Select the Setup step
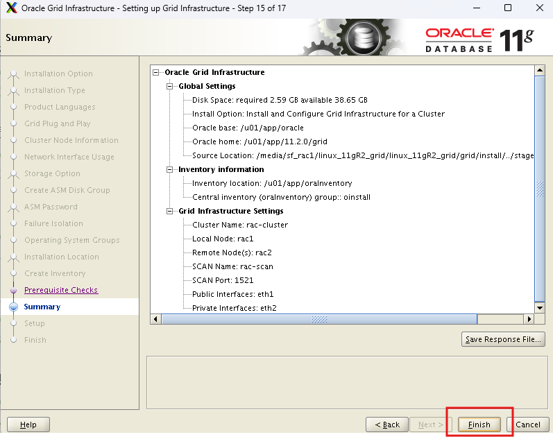The width and height of the screenshot is (553, 437). pyautogui.click(x=35, y=323)
